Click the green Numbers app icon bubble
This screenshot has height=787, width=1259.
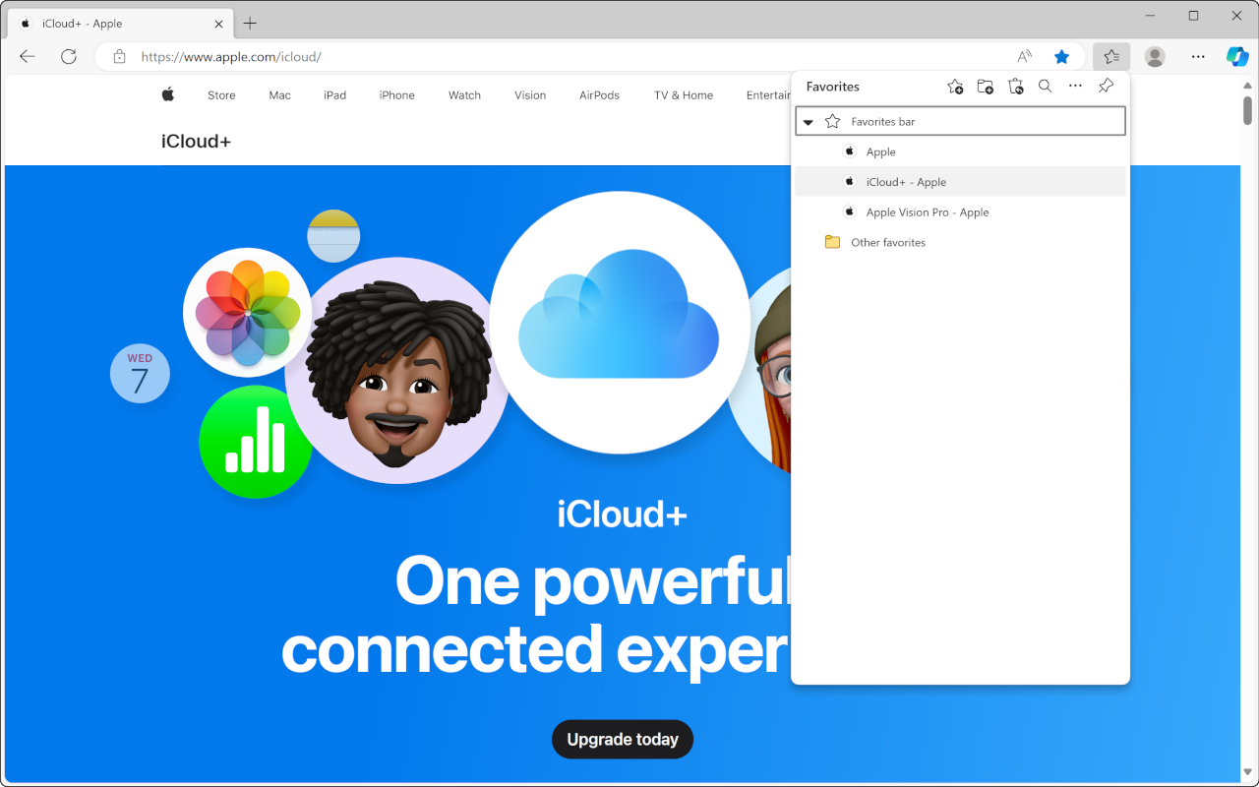[255, 442]
